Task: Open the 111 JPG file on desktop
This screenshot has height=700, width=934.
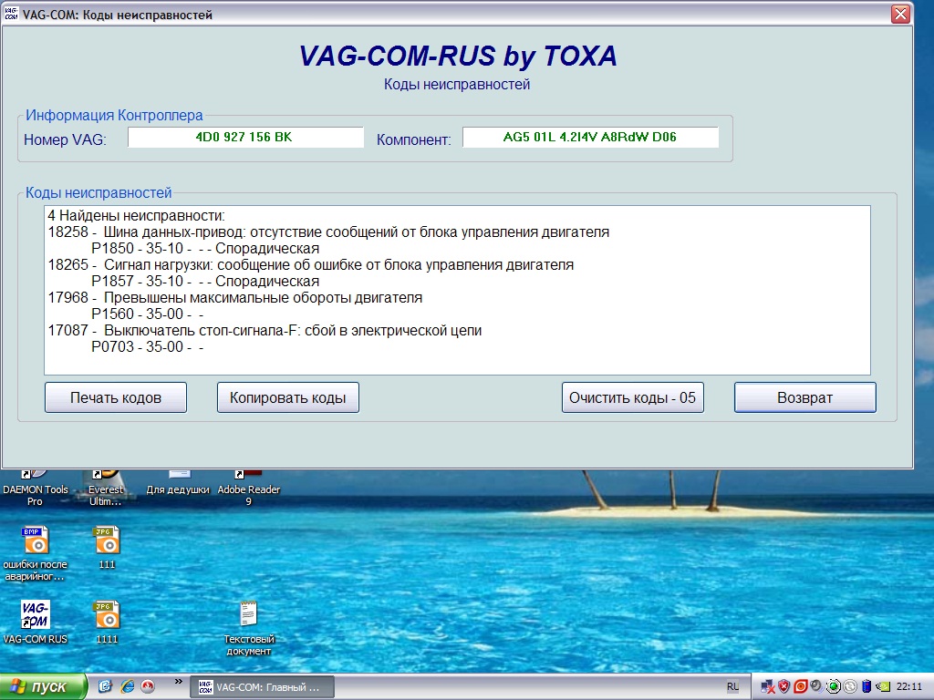Action: tap(107, 541)
